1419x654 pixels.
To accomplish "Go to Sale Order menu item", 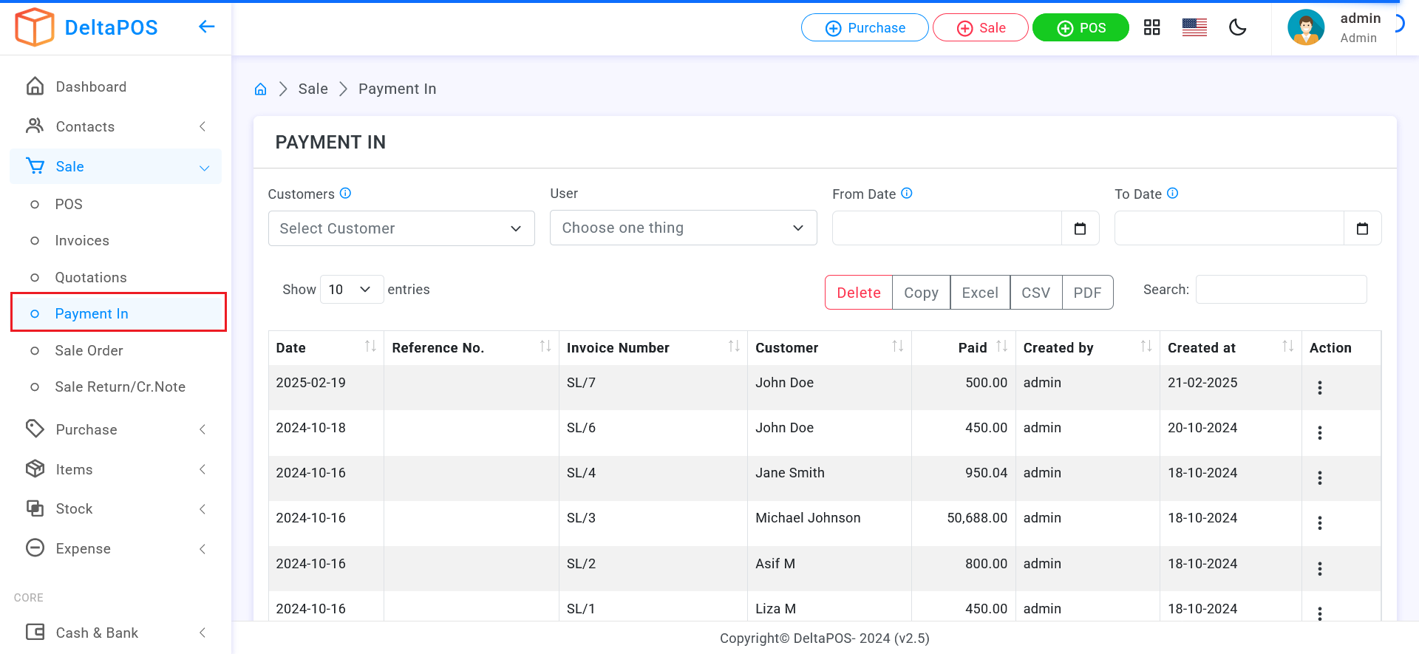I will [89, 351].
